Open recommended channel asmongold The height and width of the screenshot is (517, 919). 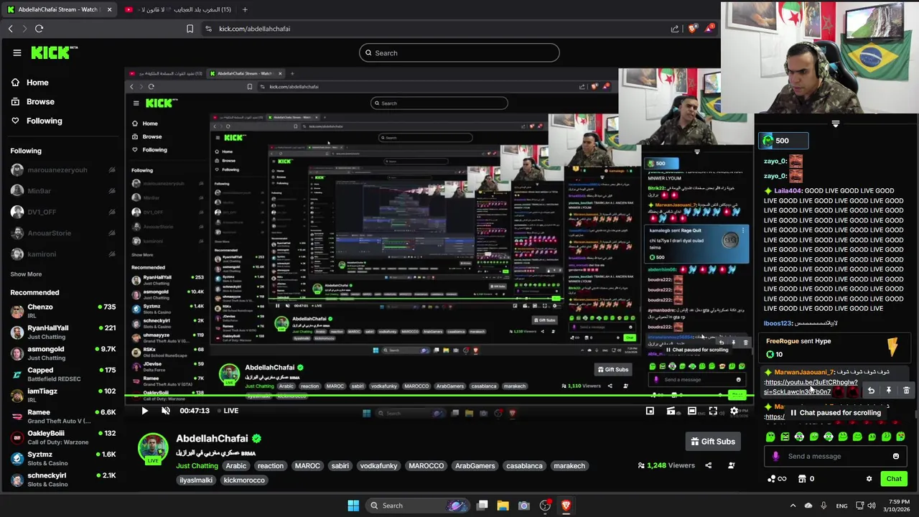tap(63, 353)
